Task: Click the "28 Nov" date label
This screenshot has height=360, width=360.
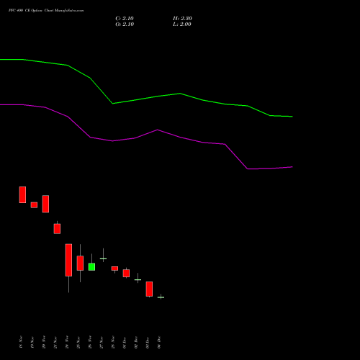Action: 113,342
